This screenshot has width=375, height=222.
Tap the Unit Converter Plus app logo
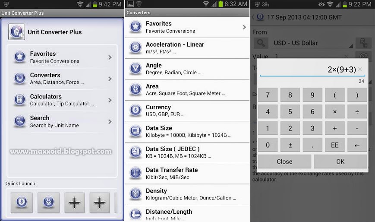coord(16,32)
